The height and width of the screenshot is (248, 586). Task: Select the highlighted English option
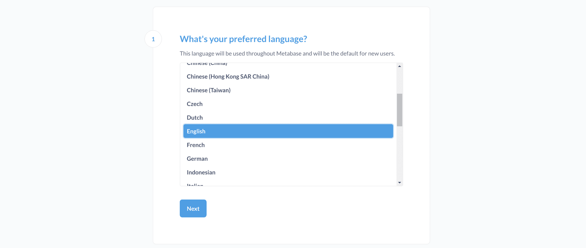(x=288, y=131)
